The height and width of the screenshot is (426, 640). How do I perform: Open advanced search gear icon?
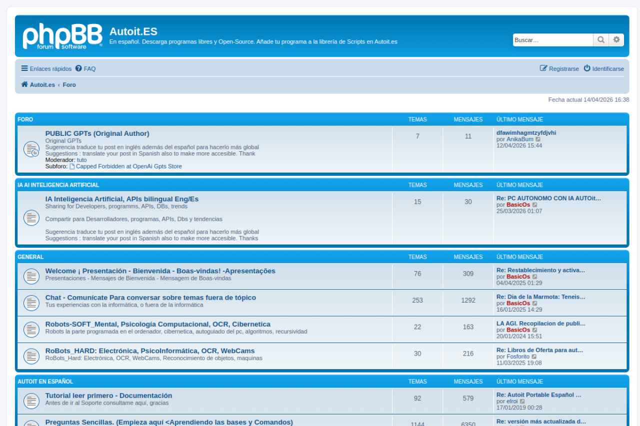click(616, 40)
